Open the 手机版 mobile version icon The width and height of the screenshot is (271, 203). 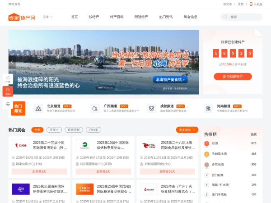251,4
